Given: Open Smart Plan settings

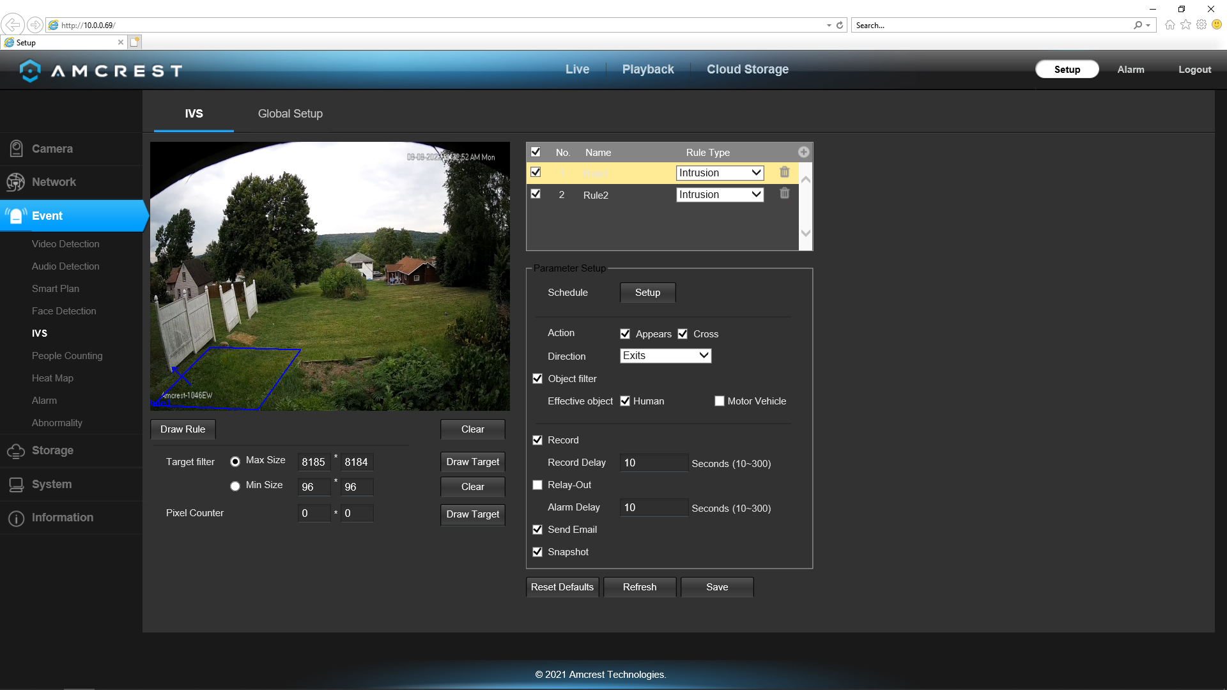Looking at the screenshot, I should click(x=56, y=289).
